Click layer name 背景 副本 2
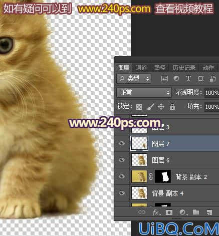Screen dimensions: 219x236 click(191, 177)
